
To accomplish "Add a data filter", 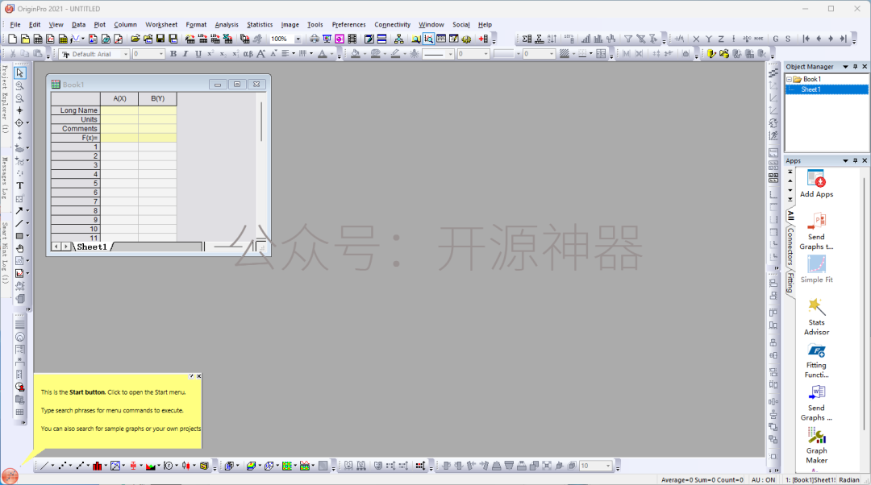I will (628, 39).
